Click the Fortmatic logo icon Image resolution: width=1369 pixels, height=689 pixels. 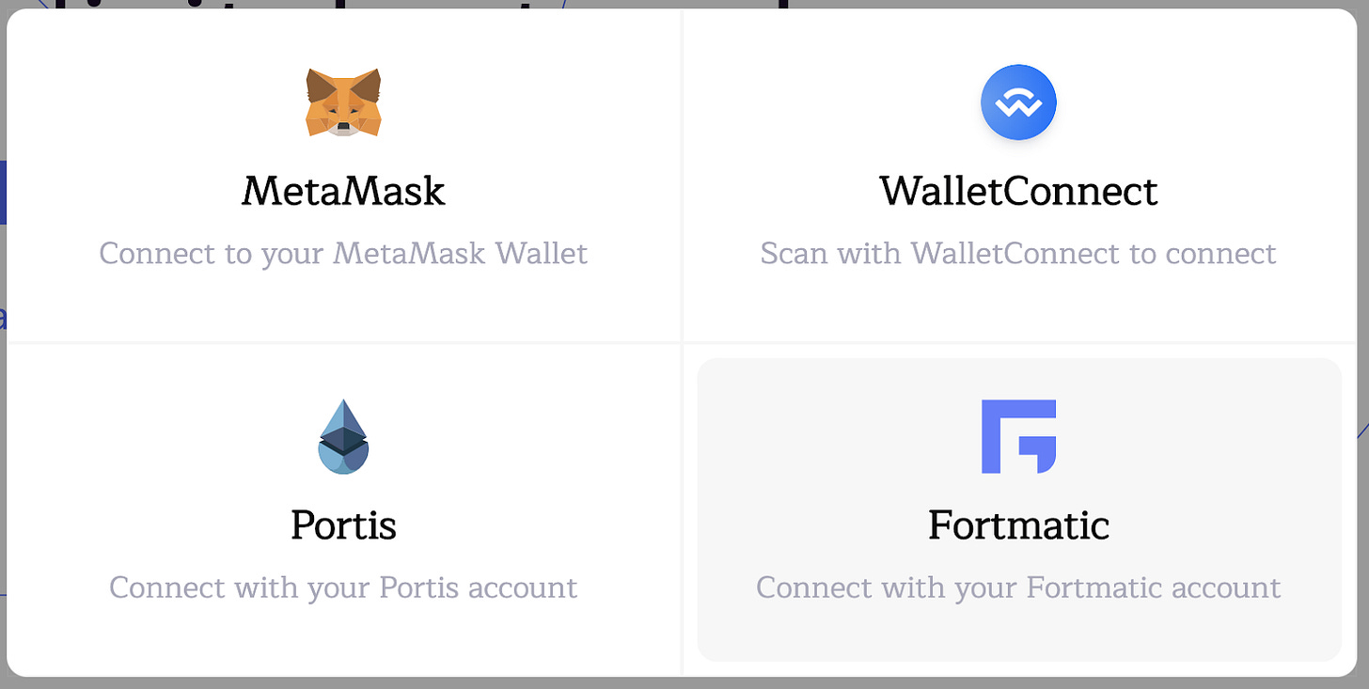click(x=1018, y=436)
